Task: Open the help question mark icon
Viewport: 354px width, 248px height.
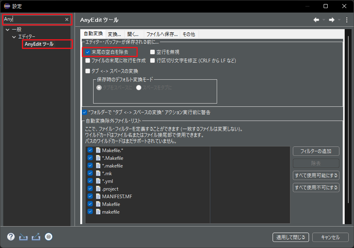Action: coord(11,237)
